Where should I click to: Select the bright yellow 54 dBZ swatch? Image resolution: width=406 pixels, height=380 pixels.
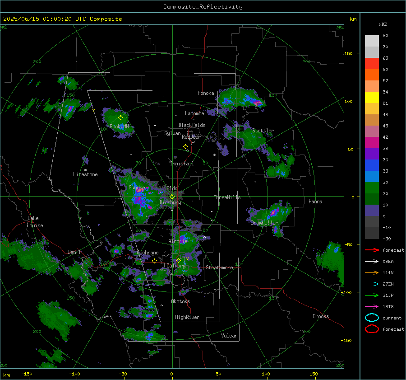(x=372, y=97)
